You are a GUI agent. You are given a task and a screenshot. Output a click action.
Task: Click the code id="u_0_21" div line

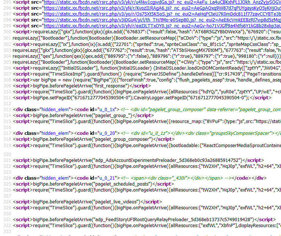tap(140, 178)
